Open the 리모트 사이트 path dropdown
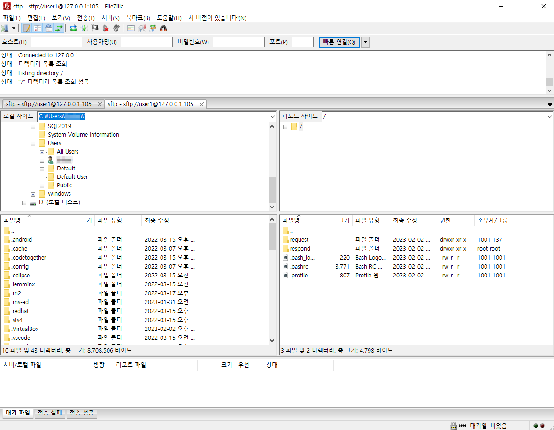 click(549, 116)
